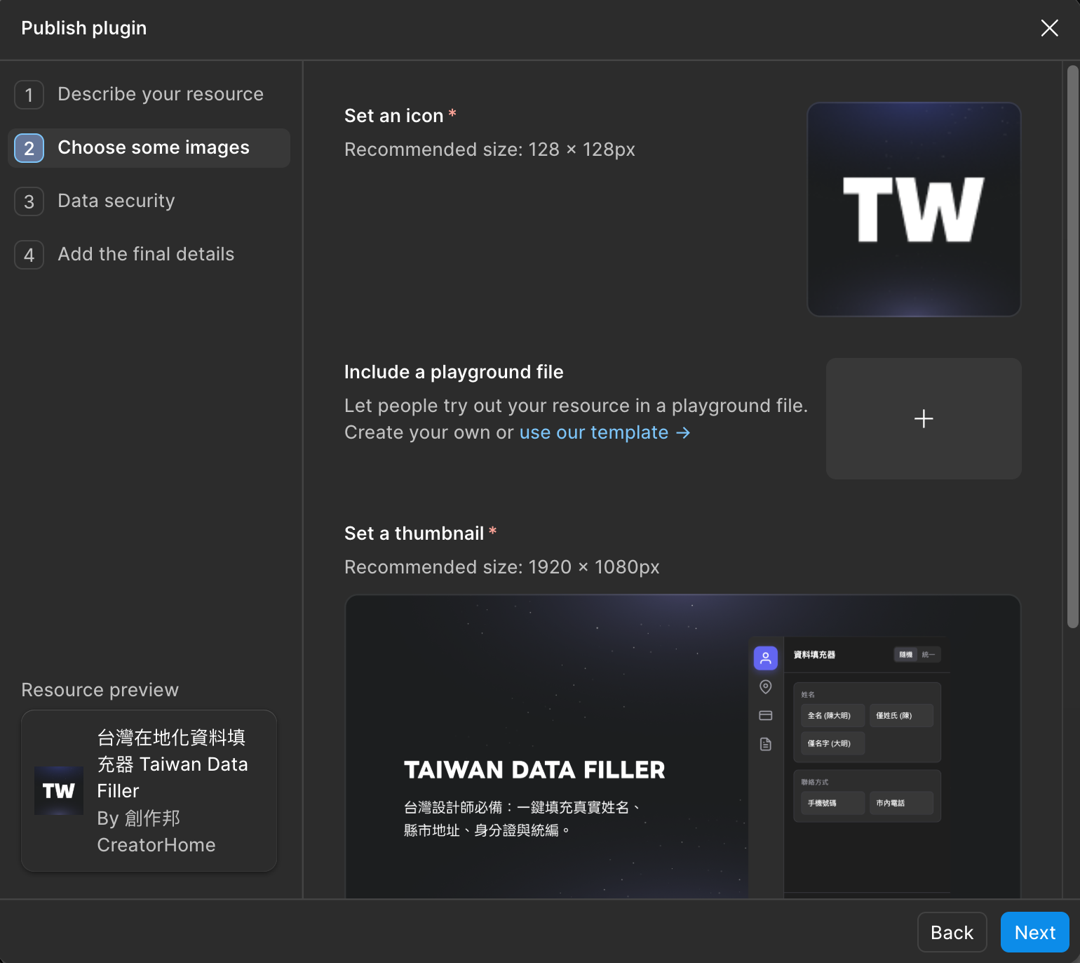This screenshot has width=1080, height=963.
Task: Click the plugin title in Resource preview card
Action: 172,764
